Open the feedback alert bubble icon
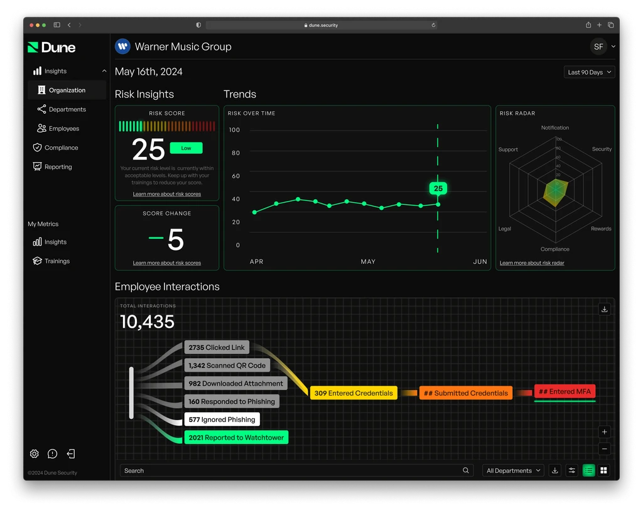The image size is (643, 510). tap(53, 453)
